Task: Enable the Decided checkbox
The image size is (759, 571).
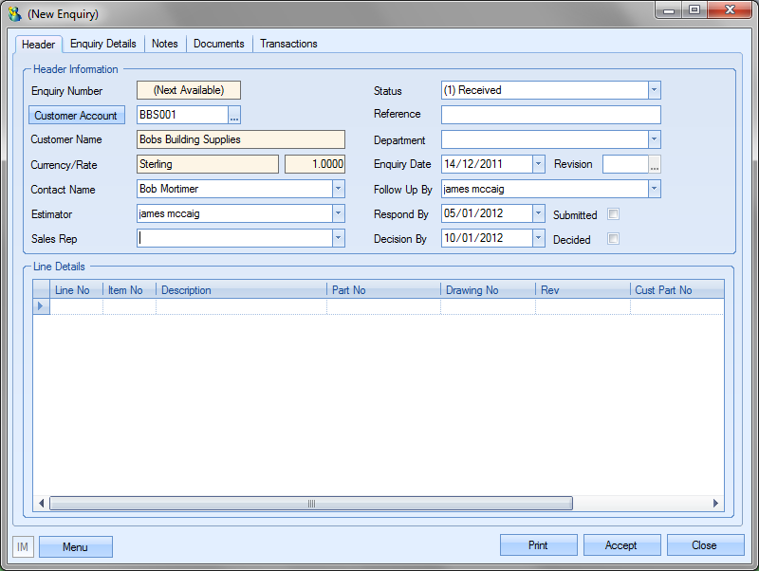Action: point(613,239)
